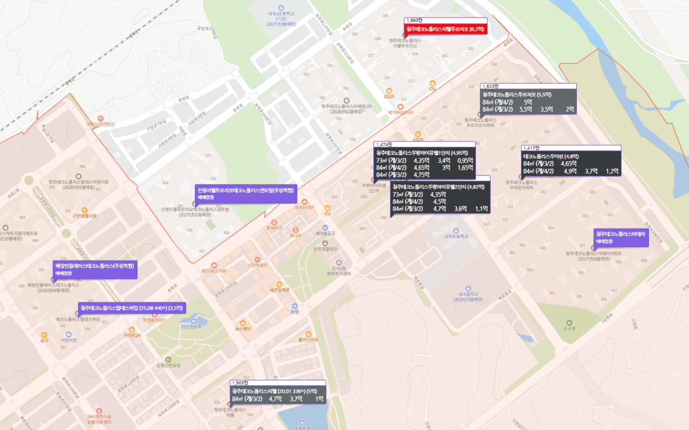Click the 청주테크노폴리스아테라2차 building icon

tap(346, 100)
